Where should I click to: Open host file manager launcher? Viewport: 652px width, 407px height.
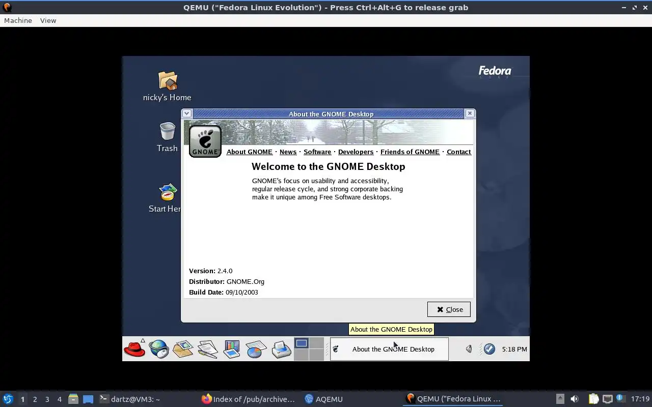(x=73, y=399)
